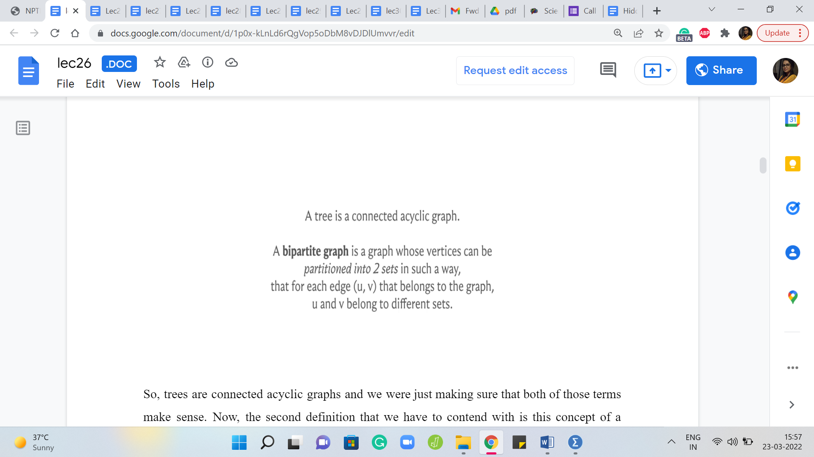Check the cloud document status icon
The image size is (814, 457).
[x=231, y=63]
